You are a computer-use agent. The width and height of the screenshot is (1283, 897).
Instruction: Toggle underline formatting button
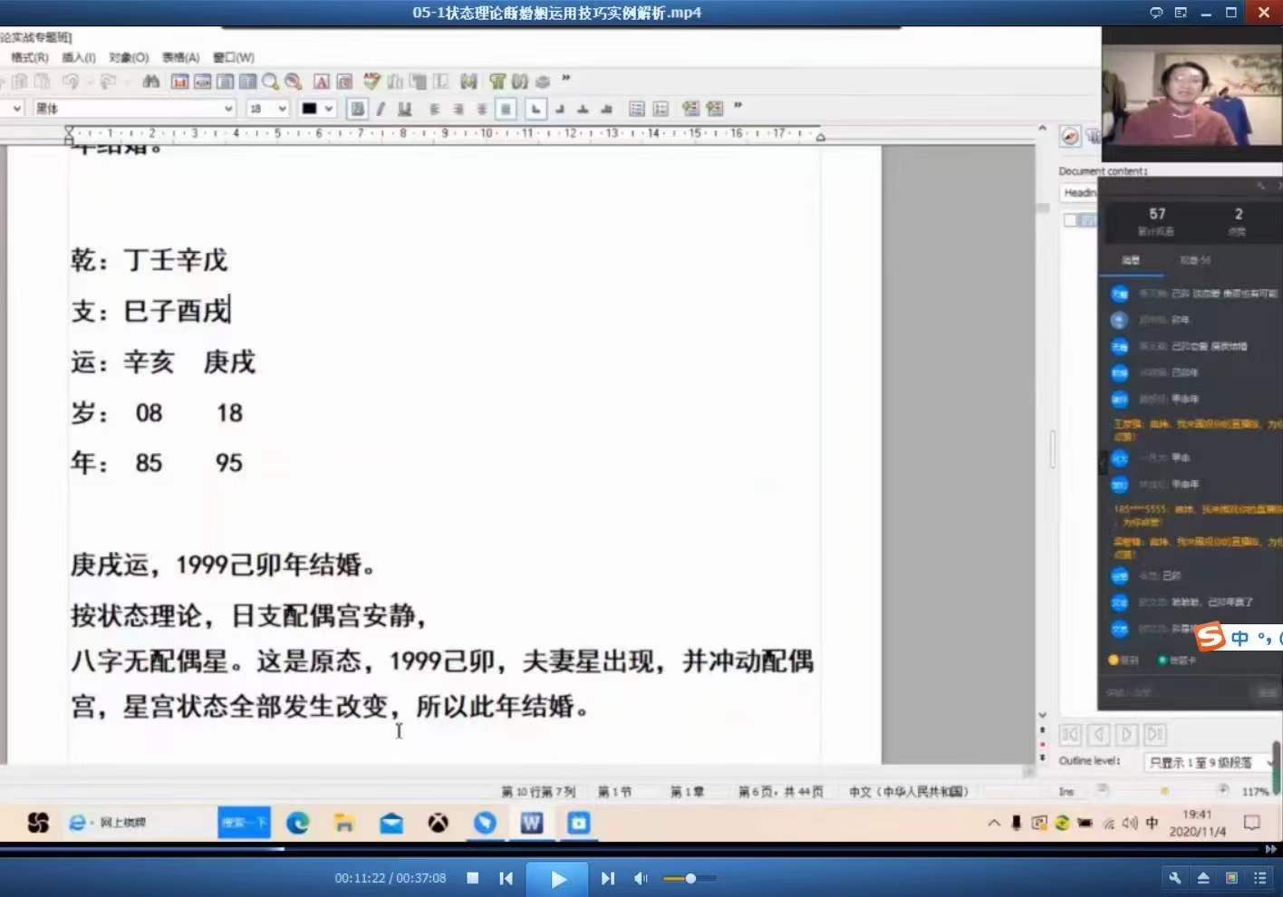(x=404, y=109)
